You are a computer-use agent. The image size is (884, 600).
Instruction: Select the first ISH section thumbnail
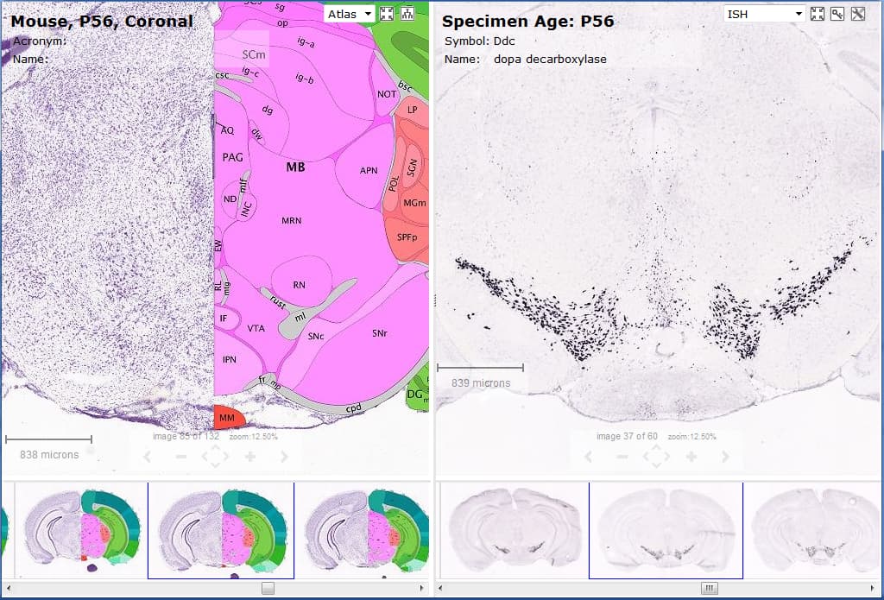(515, 529)
